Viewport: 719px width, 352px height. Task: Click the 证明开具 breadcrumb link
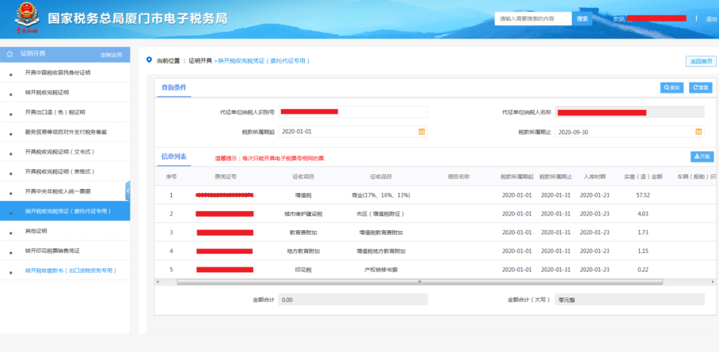pyautogui.click(x=200, y=61)
